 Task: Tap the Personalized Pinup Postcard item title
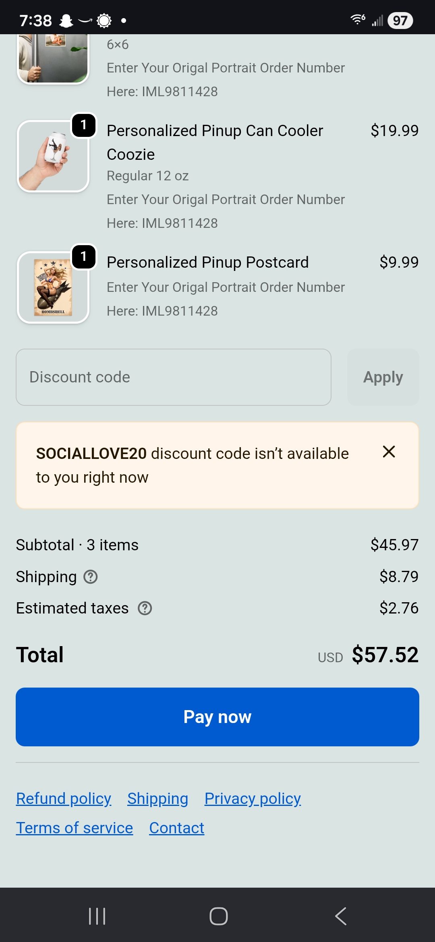208,262
